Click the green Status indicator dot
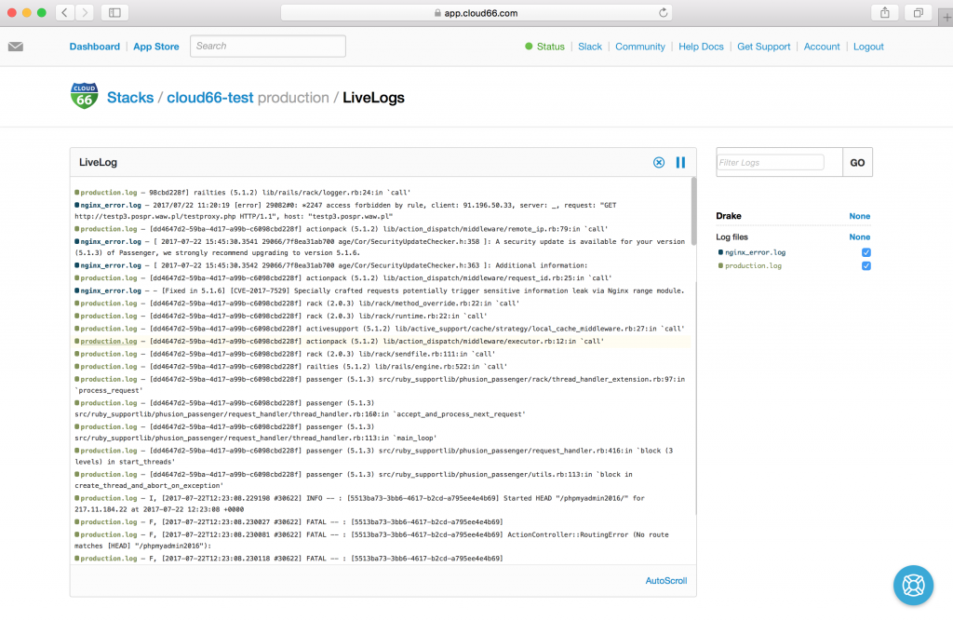 tap(529, 47)
